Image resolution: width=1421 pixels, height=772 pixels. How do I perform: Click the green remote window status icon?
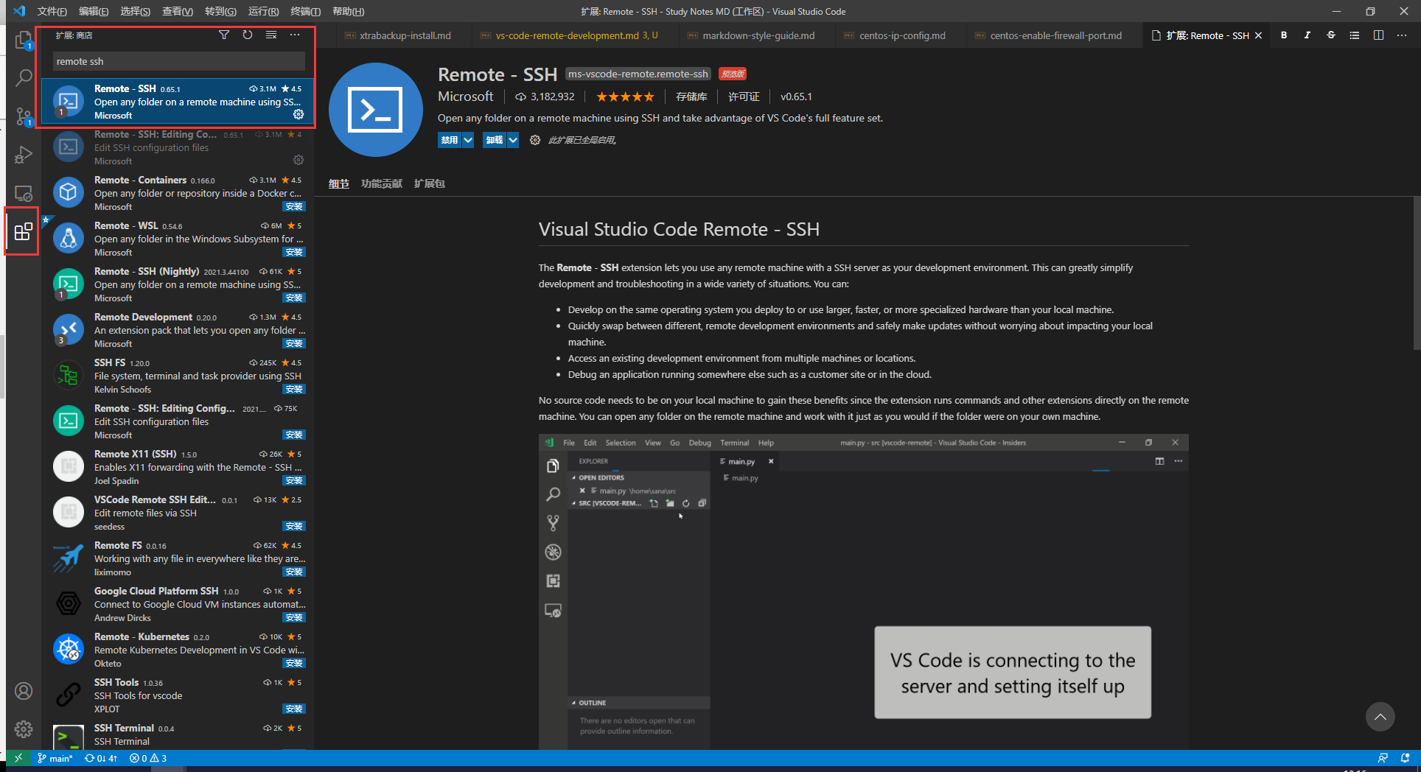[18, 758]
